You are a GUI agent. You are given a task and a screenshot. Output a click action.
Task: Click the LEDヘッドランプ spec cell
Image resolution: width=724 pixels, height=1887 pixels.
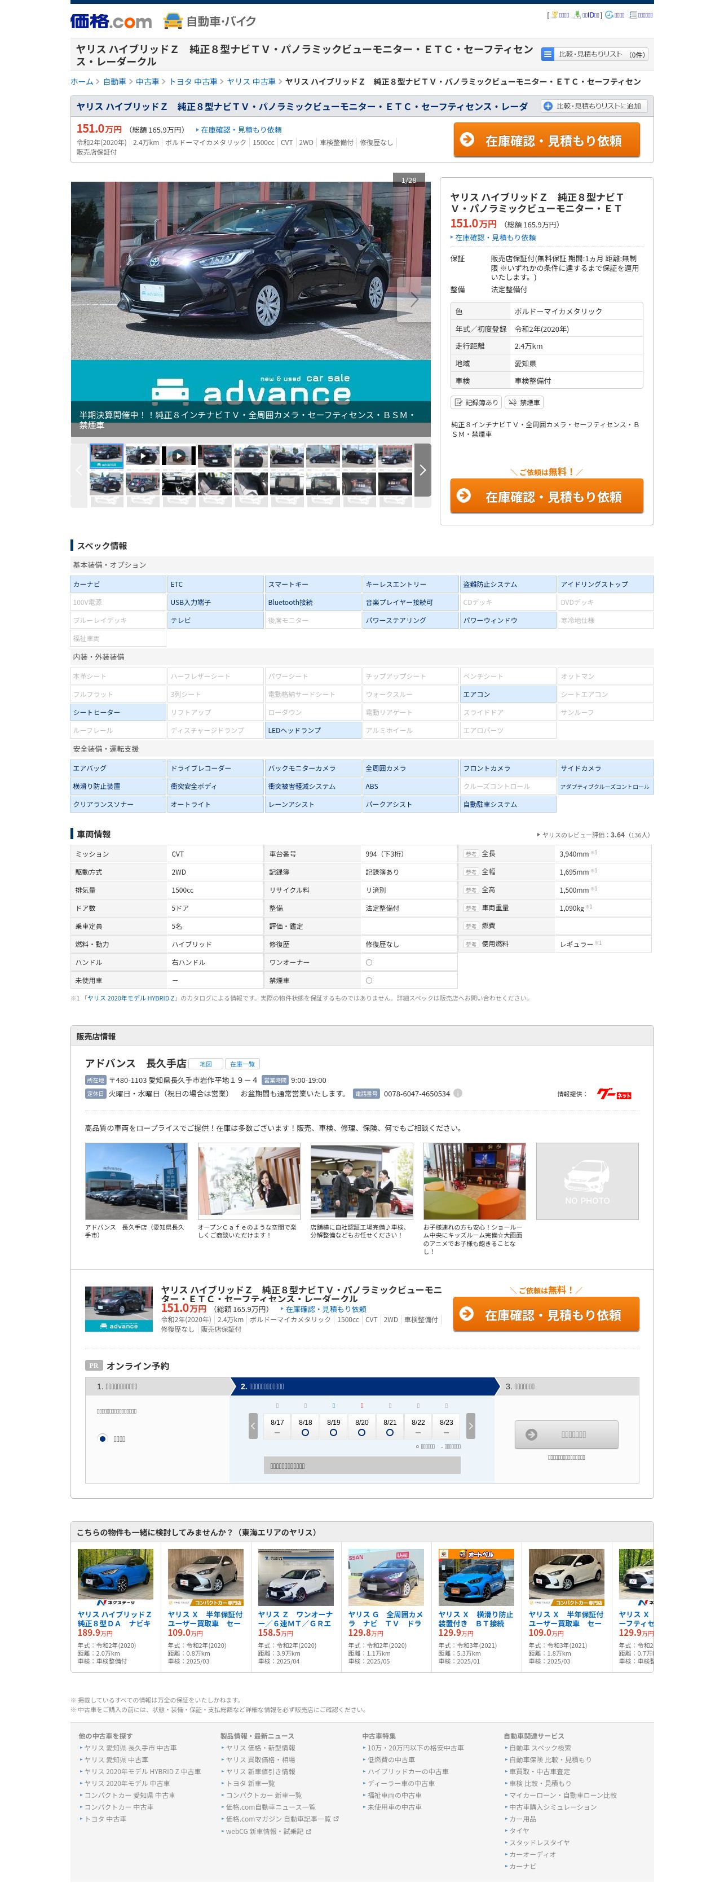tap(312, 730)
